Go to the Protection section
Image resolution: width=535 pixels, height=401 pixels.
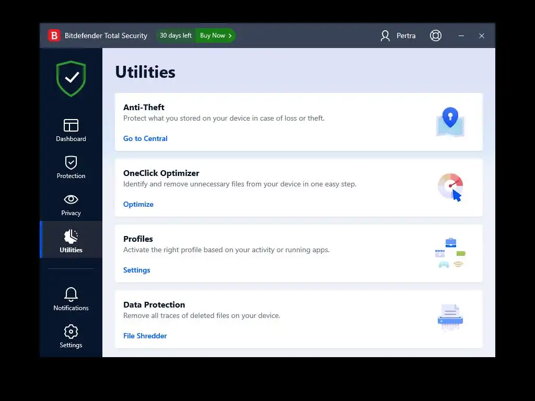pos(71,167)
